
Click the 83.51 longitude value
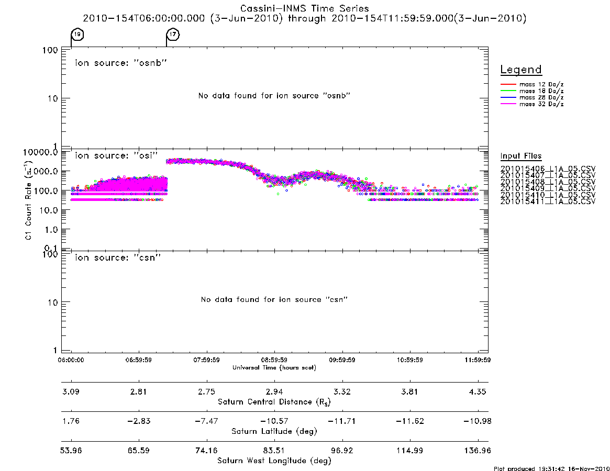coord(274,451)
